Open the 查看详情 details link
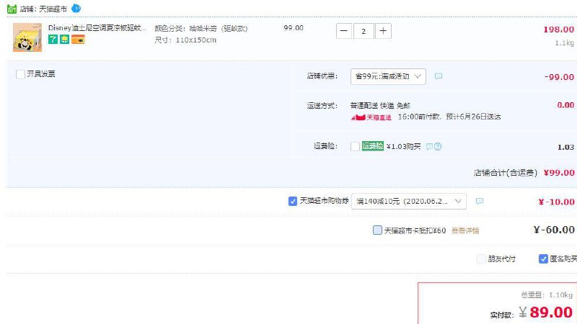 point(465,230)
